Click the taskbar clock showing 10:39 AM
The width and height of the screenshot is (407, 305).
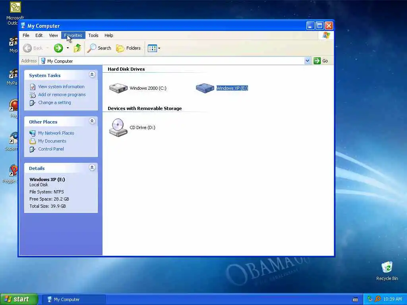point(392,299)
